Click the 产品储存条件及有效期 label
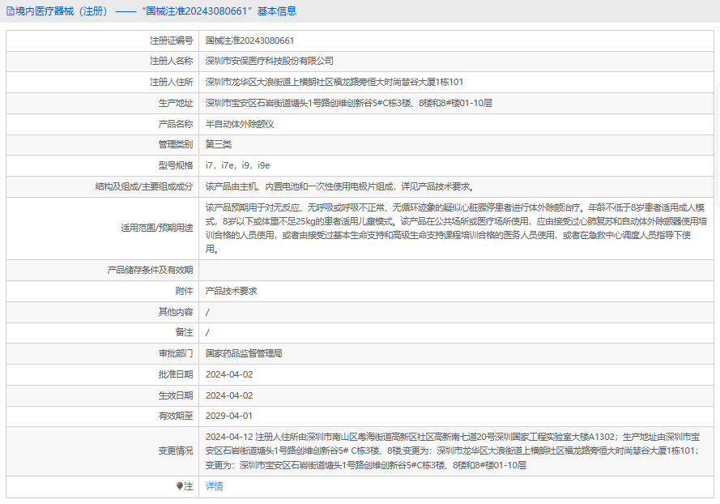Screen dimensions: 720x504 tap(150, 270)
